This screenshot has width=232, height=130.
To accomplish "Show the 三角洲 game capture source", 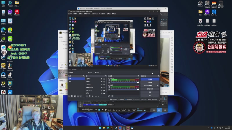I will 102,90.
